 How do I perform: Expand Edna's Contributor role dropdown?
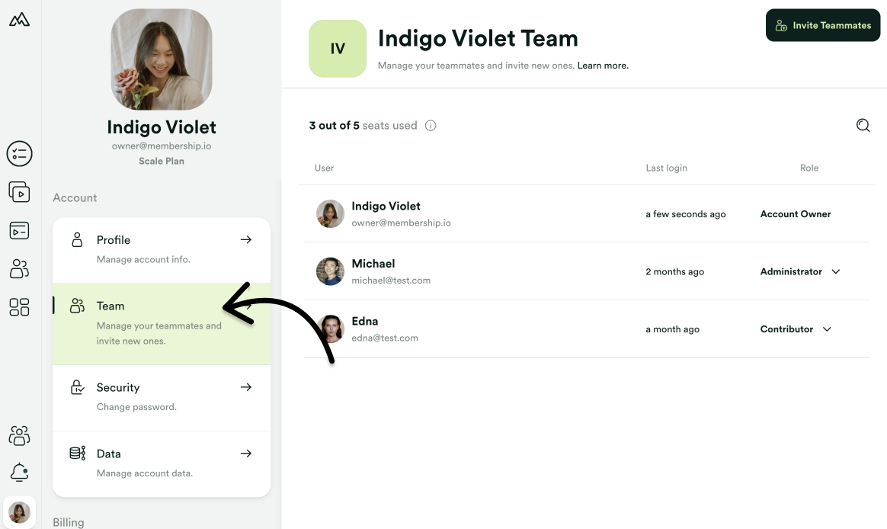point(828,329)
